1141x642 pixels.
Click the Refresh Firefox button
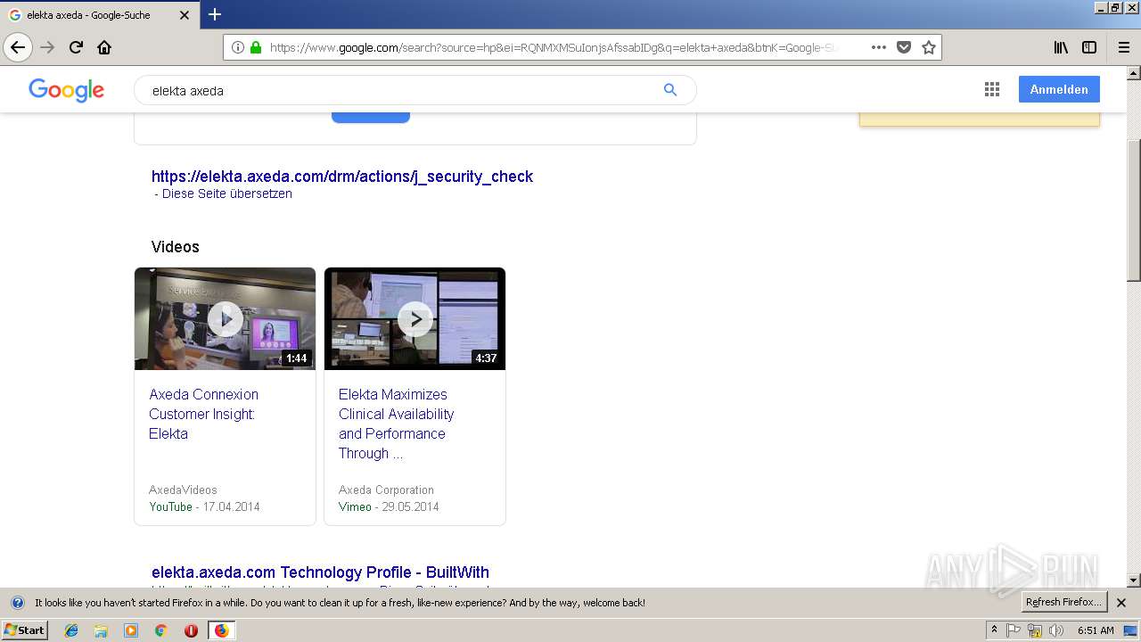1064,602
